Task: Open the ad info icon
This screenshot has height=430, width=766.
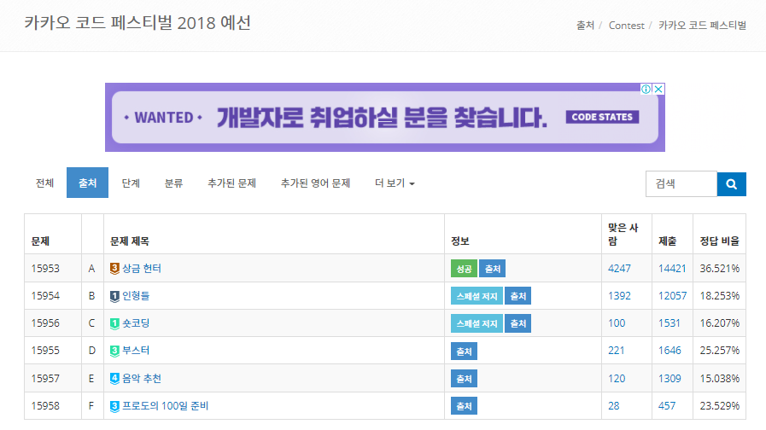Action: (x=646, y=89)
